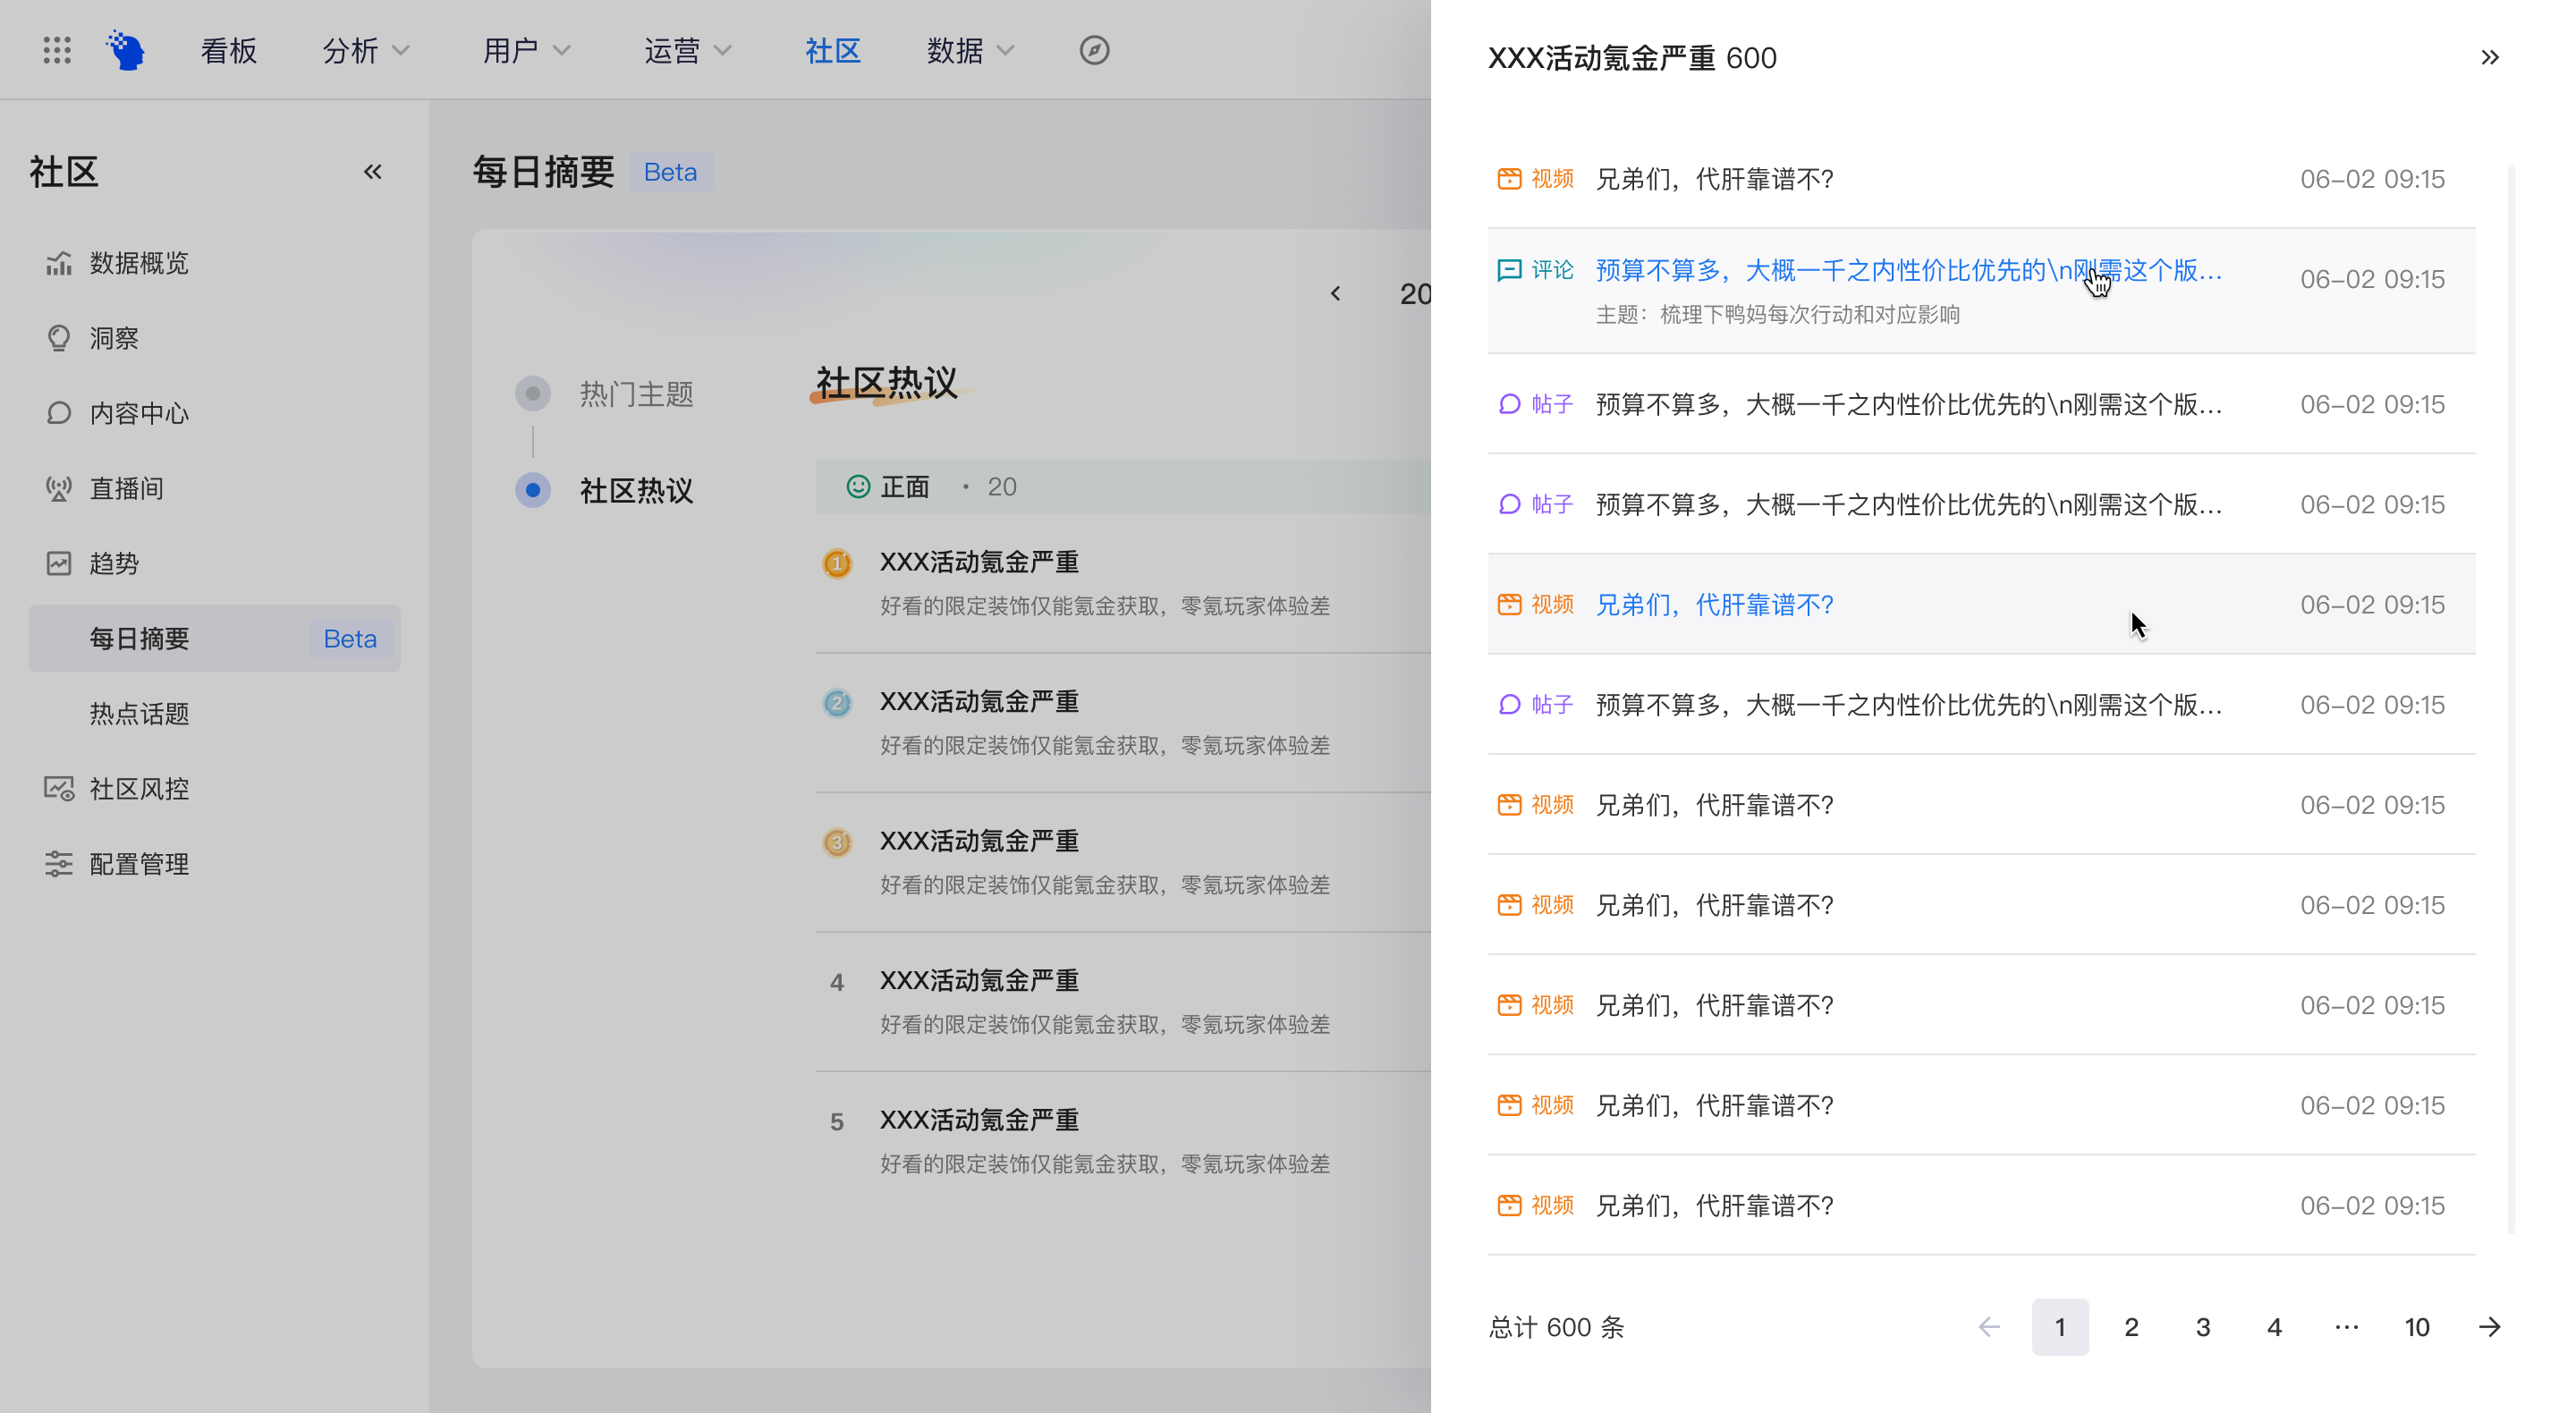
Task: Jump to page 10 of results
Action: pyautogui.click(x=2417, y=1327)
